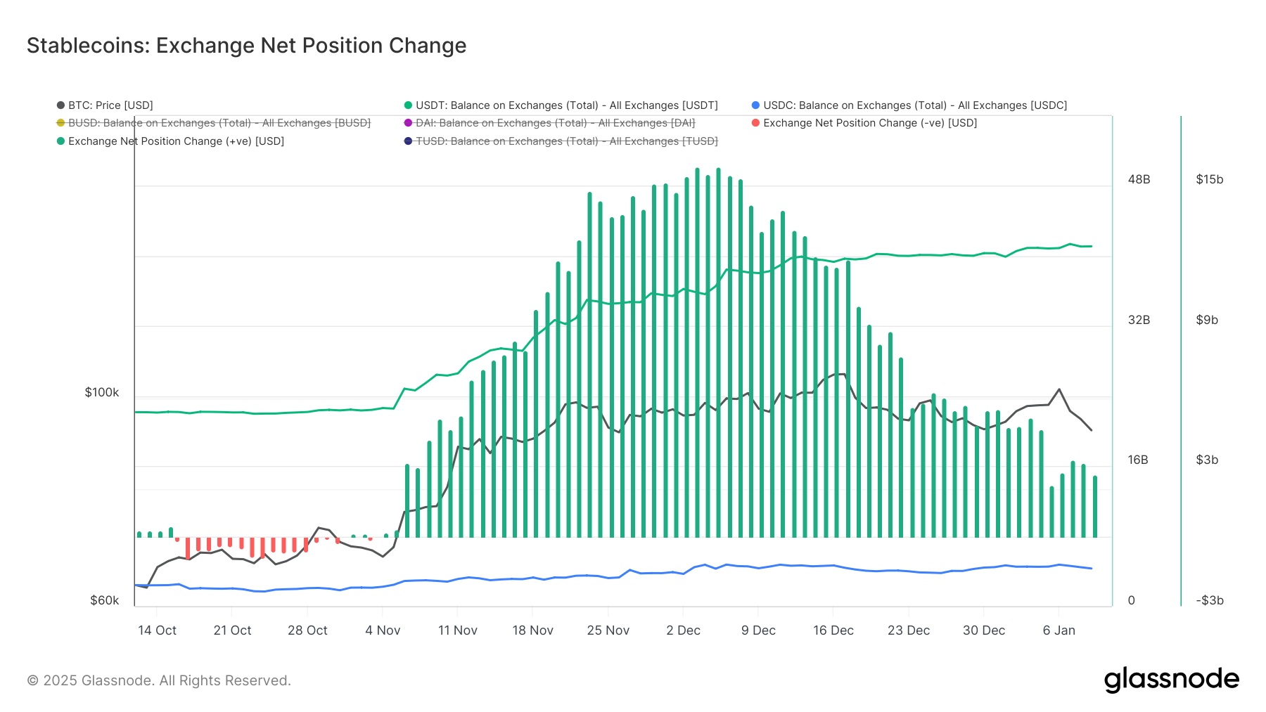The height and width of the screenshot is (712, 1266).
Task: Click the chart title 'Stablecoins: Exchange Net Position Change'
Action: [246, 46]
